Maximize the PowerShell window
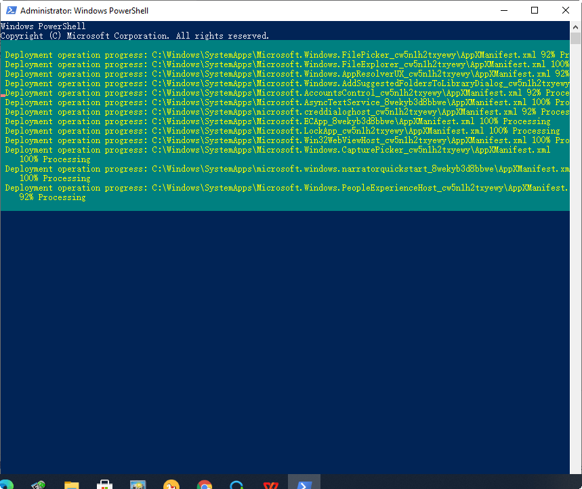582x489 pixels. [x=535, y=11]
